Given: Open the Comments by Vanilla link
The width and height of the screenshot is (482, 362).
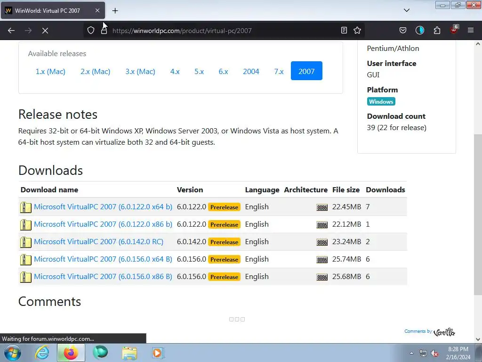Looking at the screenshot, I should click(429, 332).
